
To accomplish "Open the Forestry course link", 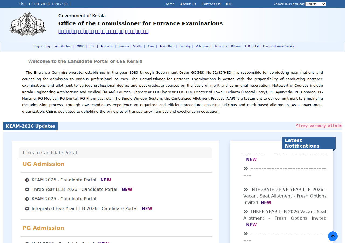I will click(x=185, y=46).
